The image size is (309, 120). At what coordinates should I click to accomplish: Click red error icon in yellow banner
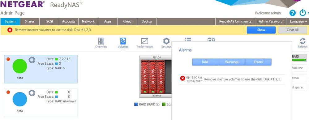point(10,30)
